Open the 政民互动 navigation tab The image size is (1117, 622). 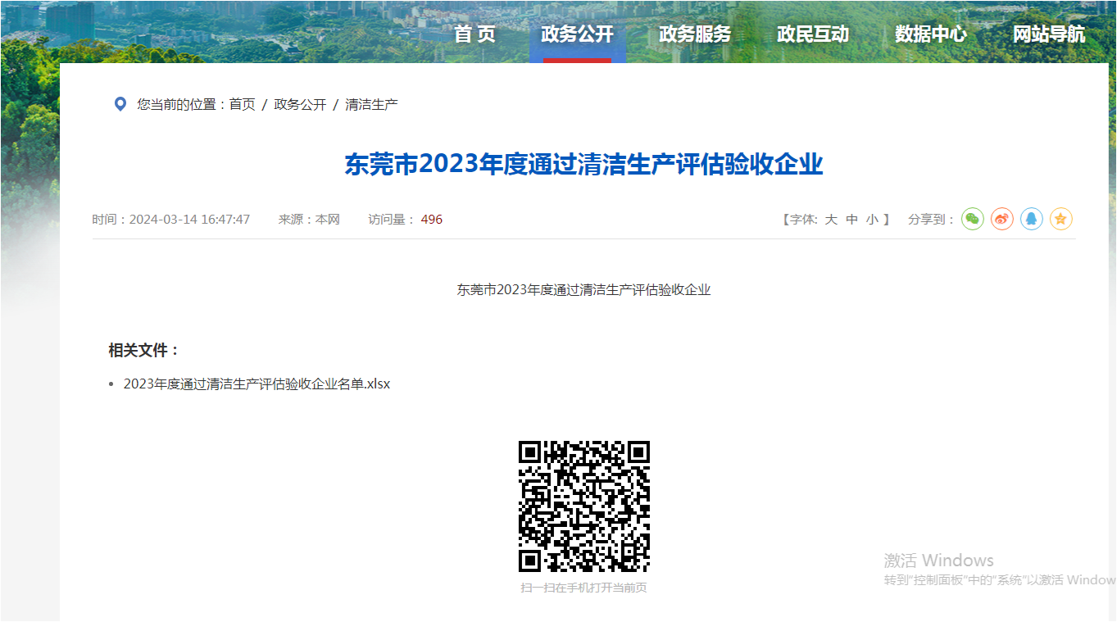coord(813,34)
